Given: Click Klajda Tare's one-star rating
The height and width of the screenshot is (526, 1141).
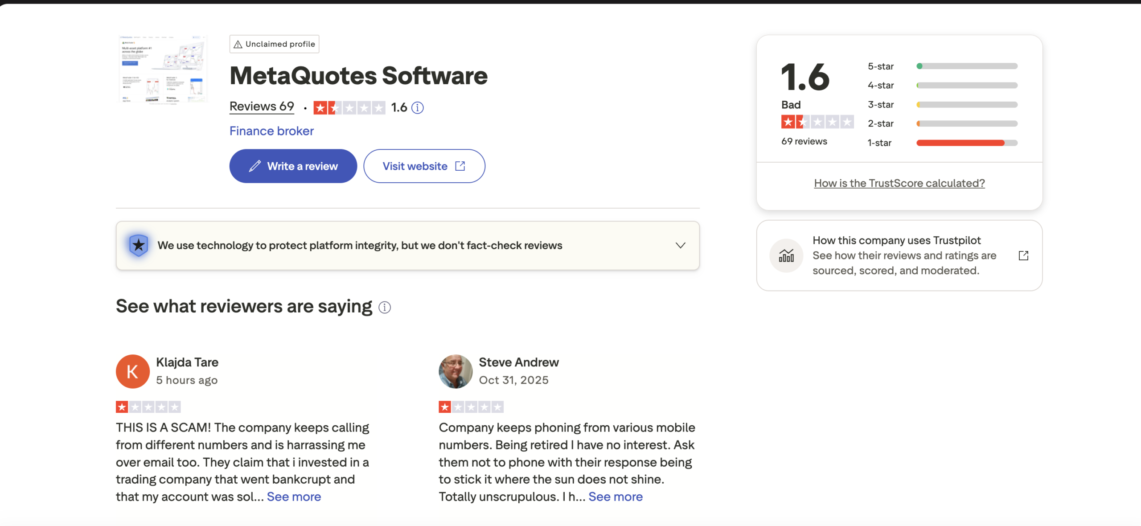Looking at the screenshot, I should (x=148, y=407).
